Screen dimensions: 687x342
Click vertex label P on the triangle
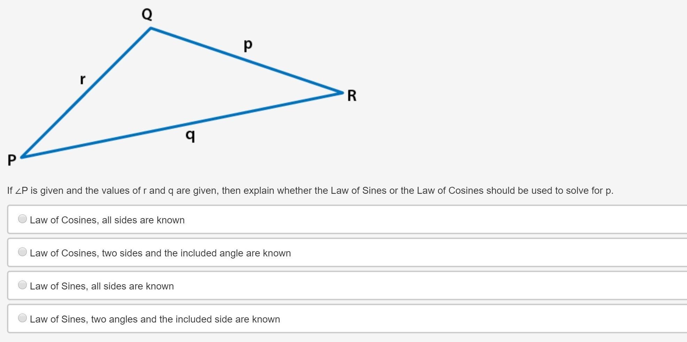coord(12,160)
